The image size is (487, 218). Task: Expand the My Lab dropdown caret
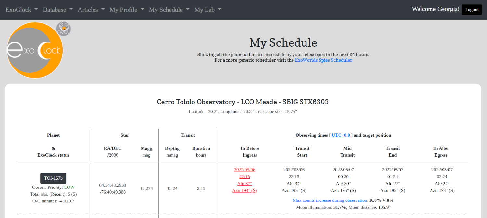pos(219,9)
